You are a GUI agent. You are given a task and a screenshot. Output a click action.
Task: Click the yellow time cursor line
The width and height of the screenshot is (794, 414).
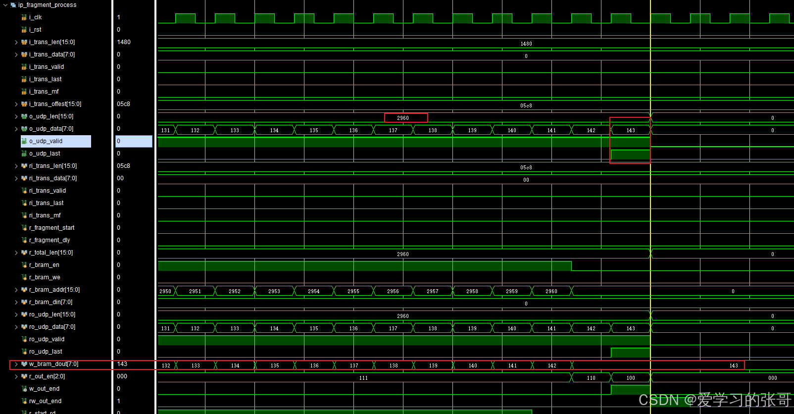[650, 207]
